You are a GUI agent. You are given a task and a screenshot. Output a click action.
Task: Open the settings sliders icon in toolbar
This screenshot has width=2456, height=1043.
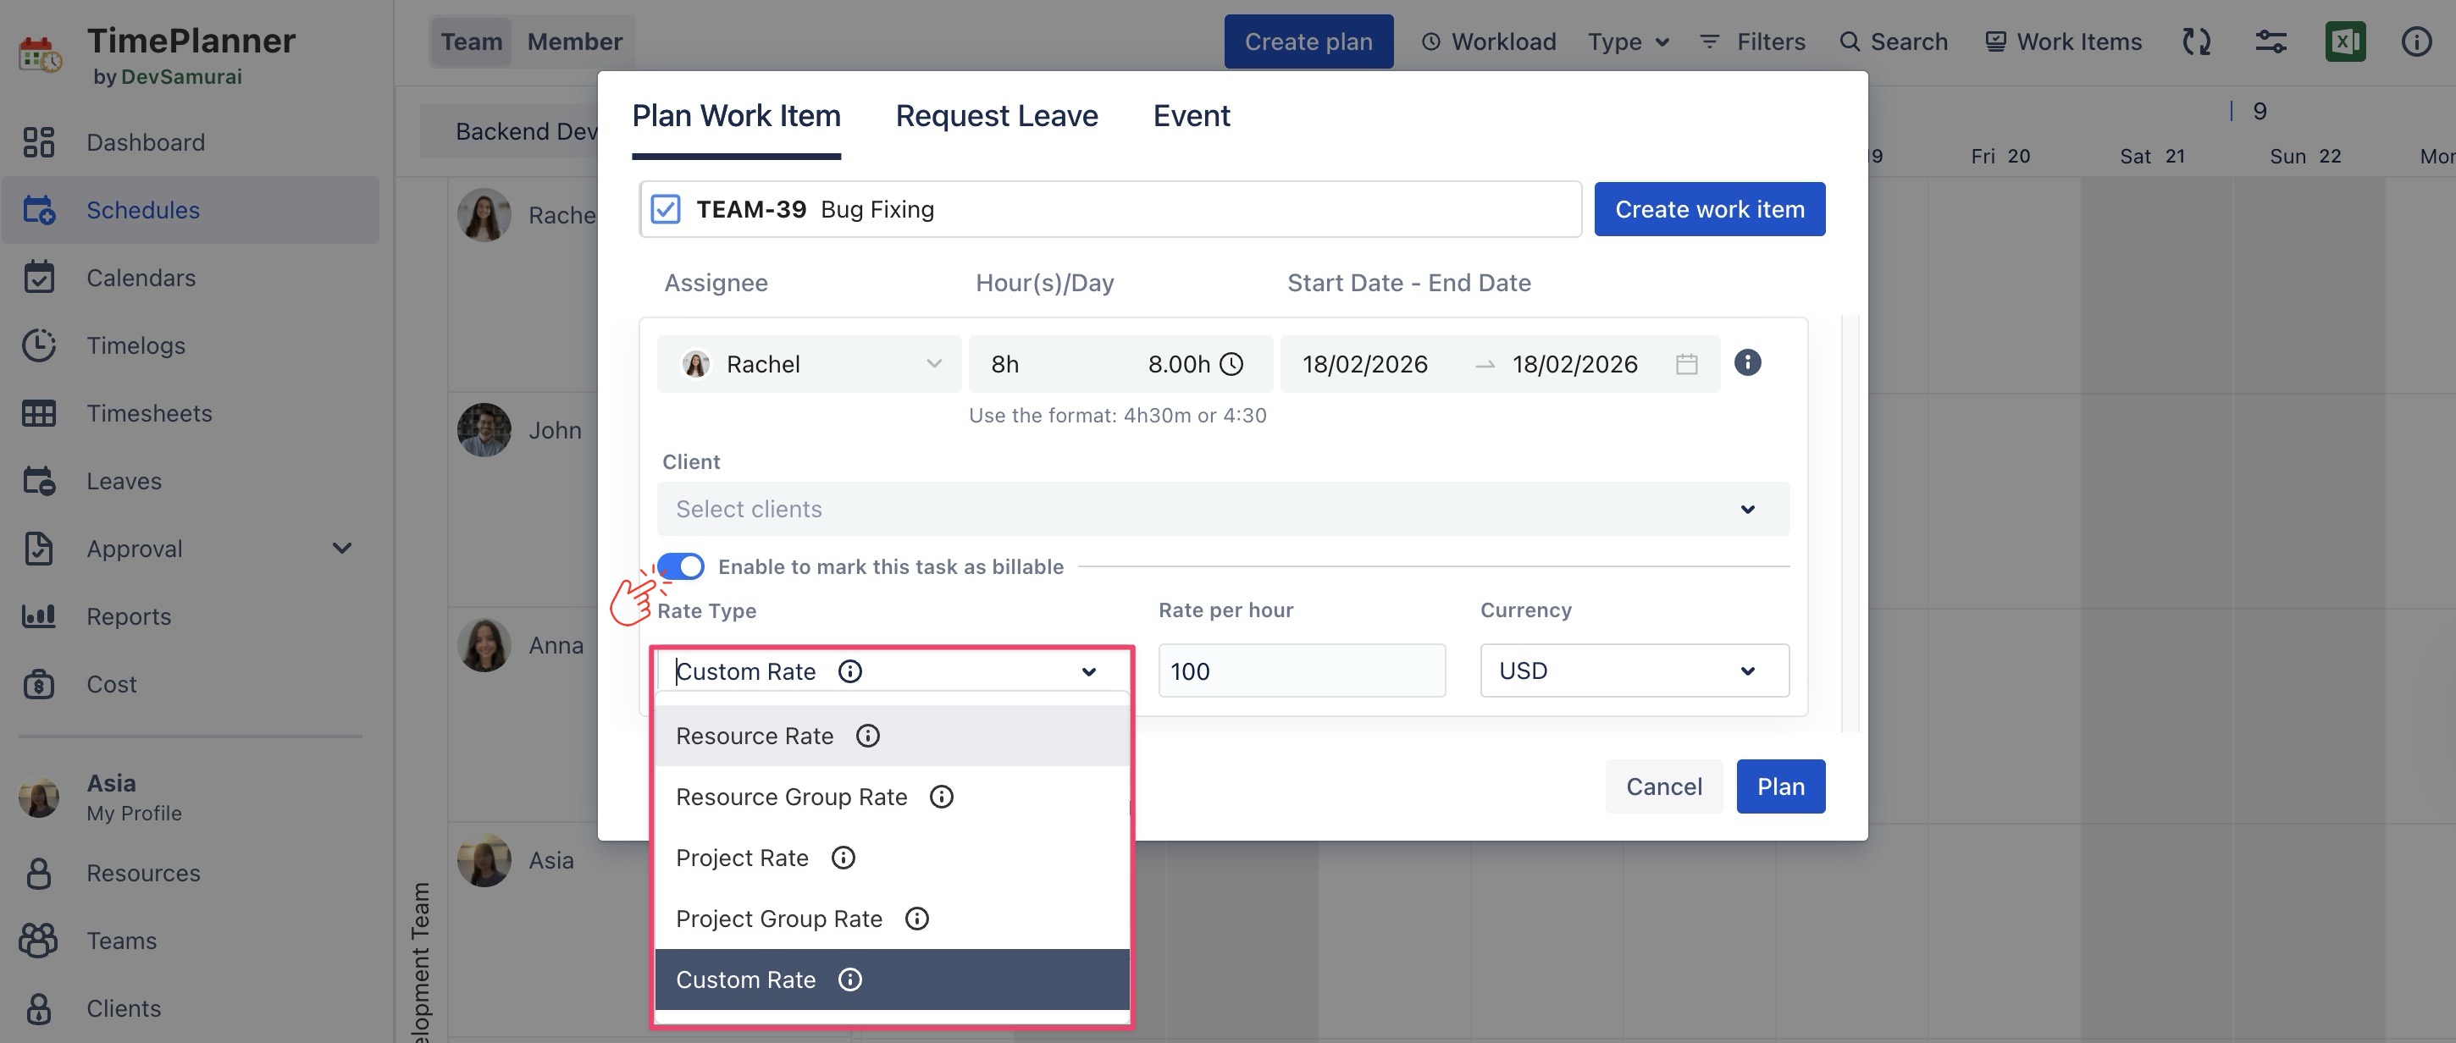click(2270, 41)
